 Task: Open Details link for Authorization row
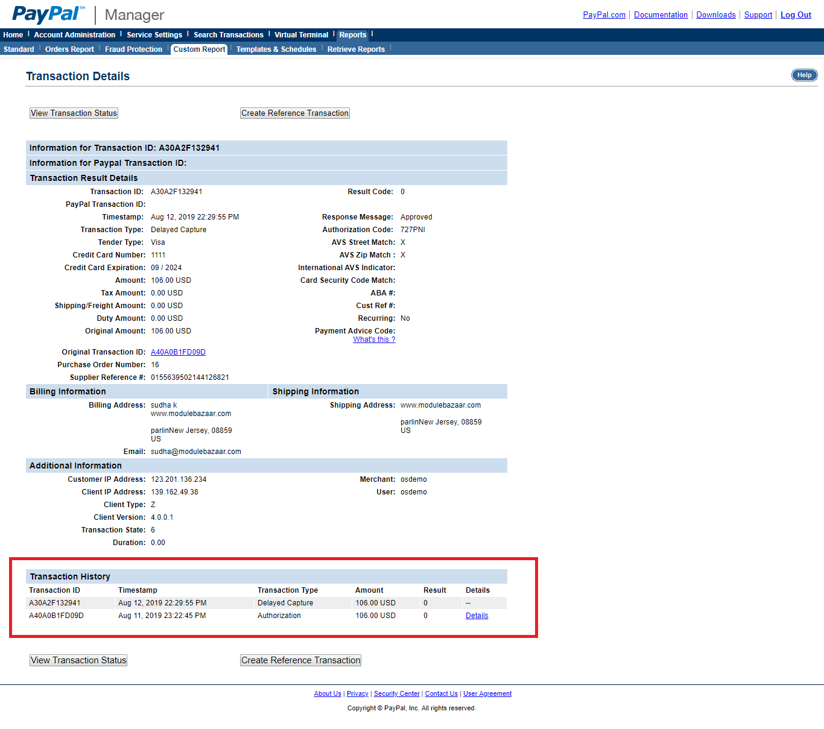coord(477,616)
